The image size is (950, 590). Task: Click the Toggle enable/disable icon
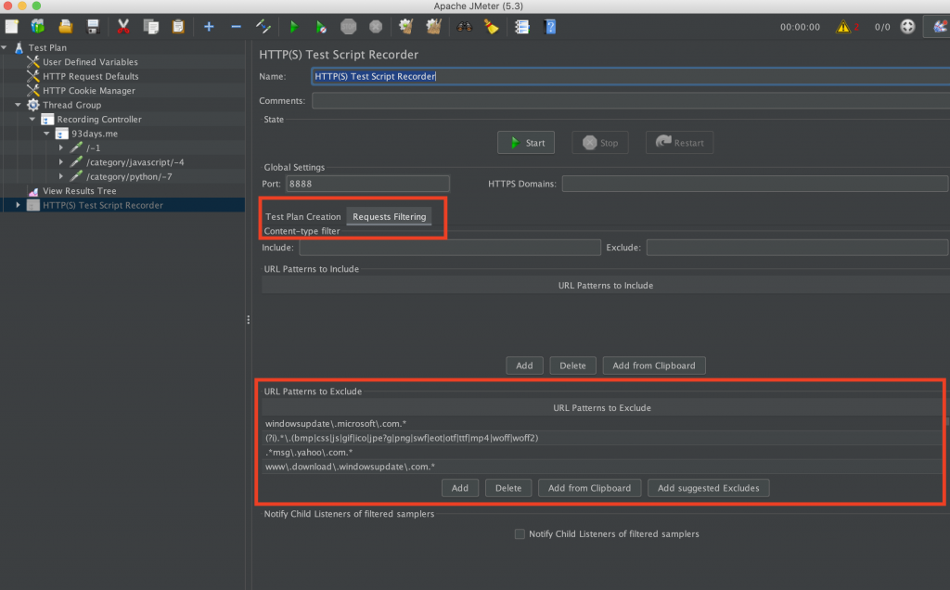[263, 27]
